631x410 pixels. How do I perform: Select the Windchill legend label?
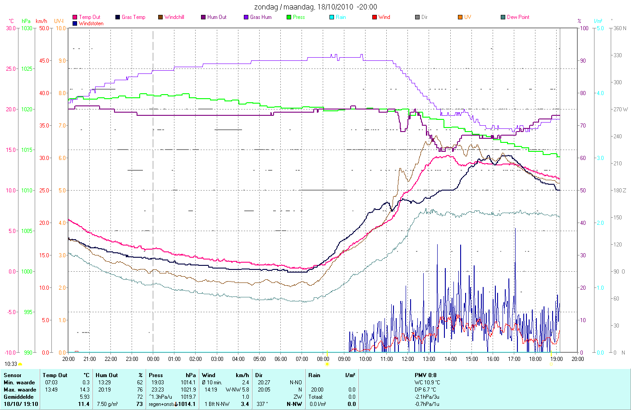pos(174,17)
